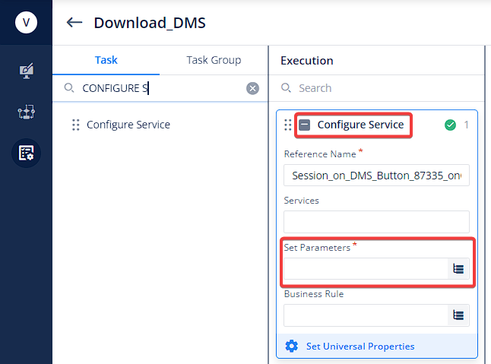Open the workflow diagram sidebar icon

27,112
